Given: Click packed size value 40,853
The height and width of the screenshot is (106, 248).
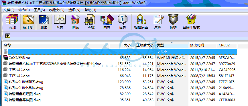Looking at the screenshot, I should pos(148,100).
